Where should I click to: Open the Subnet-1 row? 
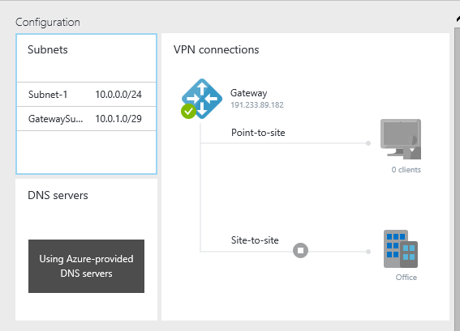pyautogui.click(x=86, y=95)
